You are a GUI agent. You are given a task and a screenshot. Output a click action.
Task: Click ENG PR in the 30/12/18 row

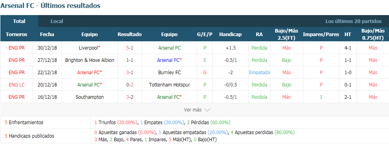17,48
